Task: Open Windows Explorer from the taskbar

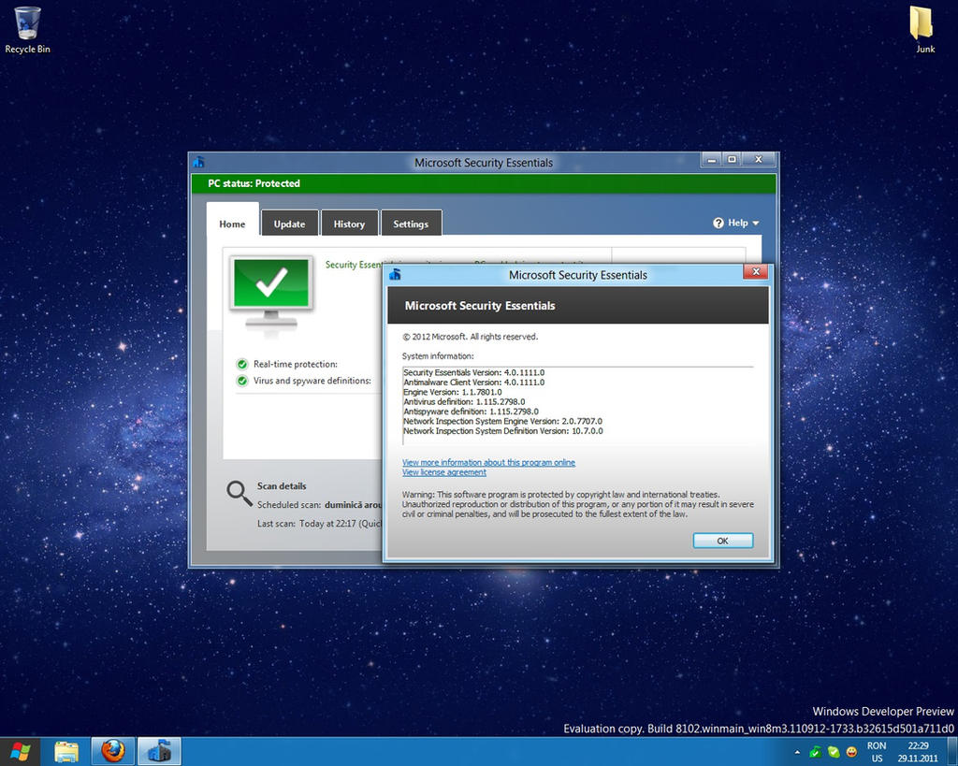Action: tap(65, 751)
